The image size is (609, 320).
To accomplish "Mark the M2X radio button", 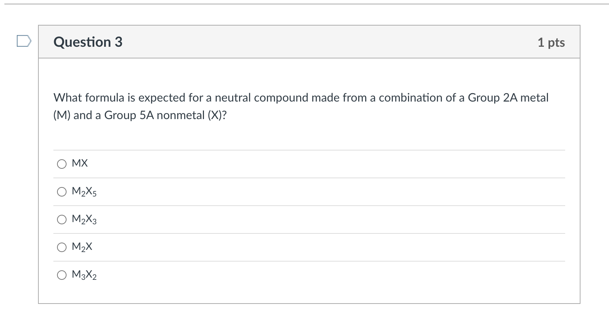I will point(62,247).
